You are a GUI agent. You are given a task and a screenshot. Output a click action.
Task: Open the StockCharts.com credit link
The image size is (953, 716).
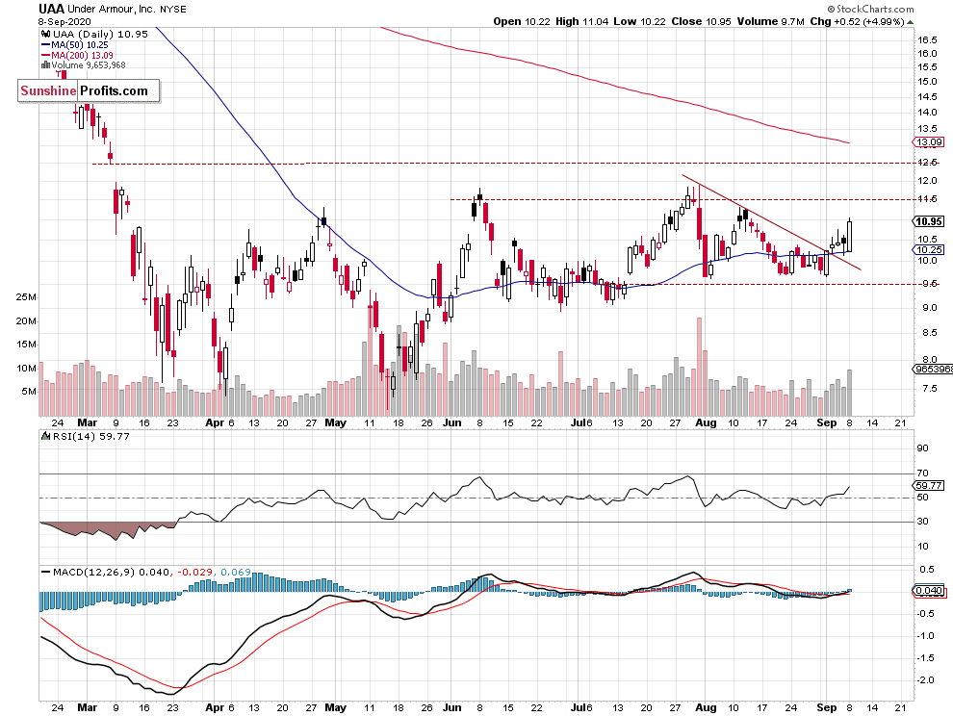click(x=870, y=9)
